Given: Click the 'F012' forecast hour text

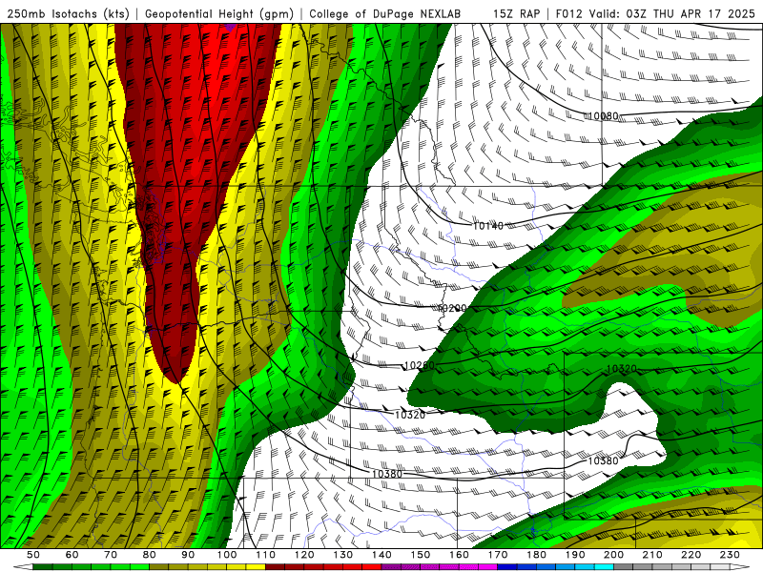Looking at the screenshot, I should (x=568, y=14).
